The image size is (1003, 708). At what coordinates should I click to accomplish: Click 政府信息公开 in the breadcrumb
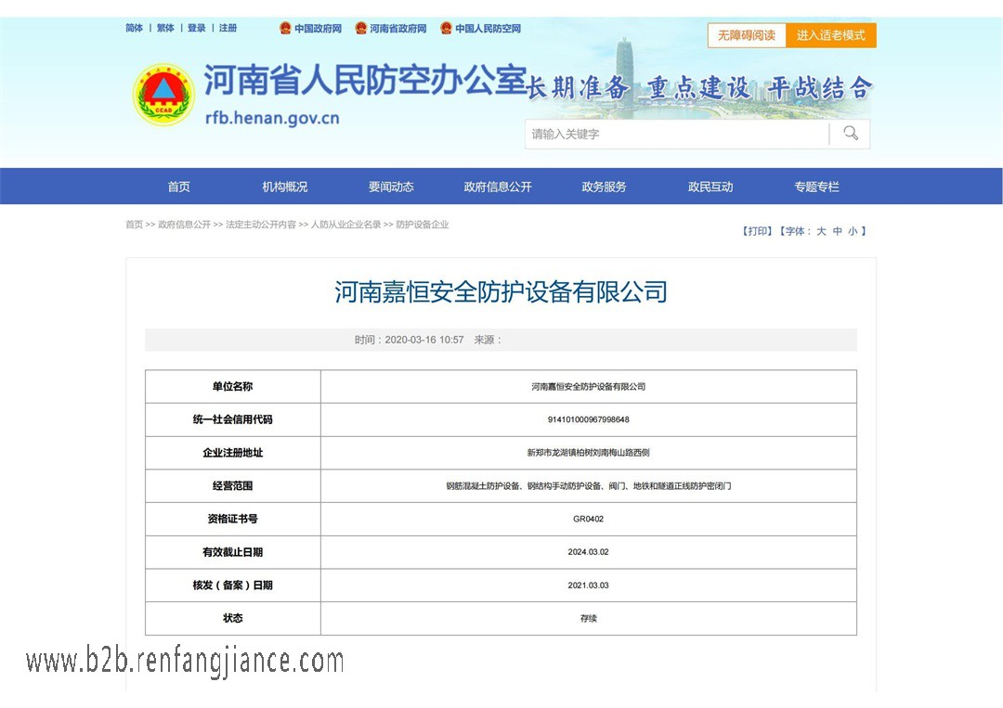coord(184,225)
